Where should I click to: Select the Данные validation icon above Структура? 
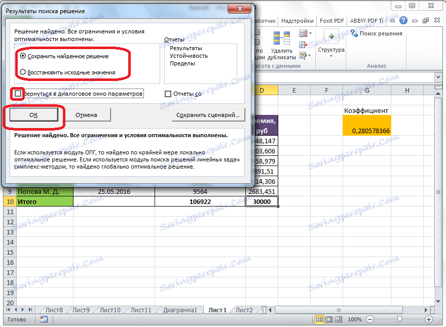(304, 33)
